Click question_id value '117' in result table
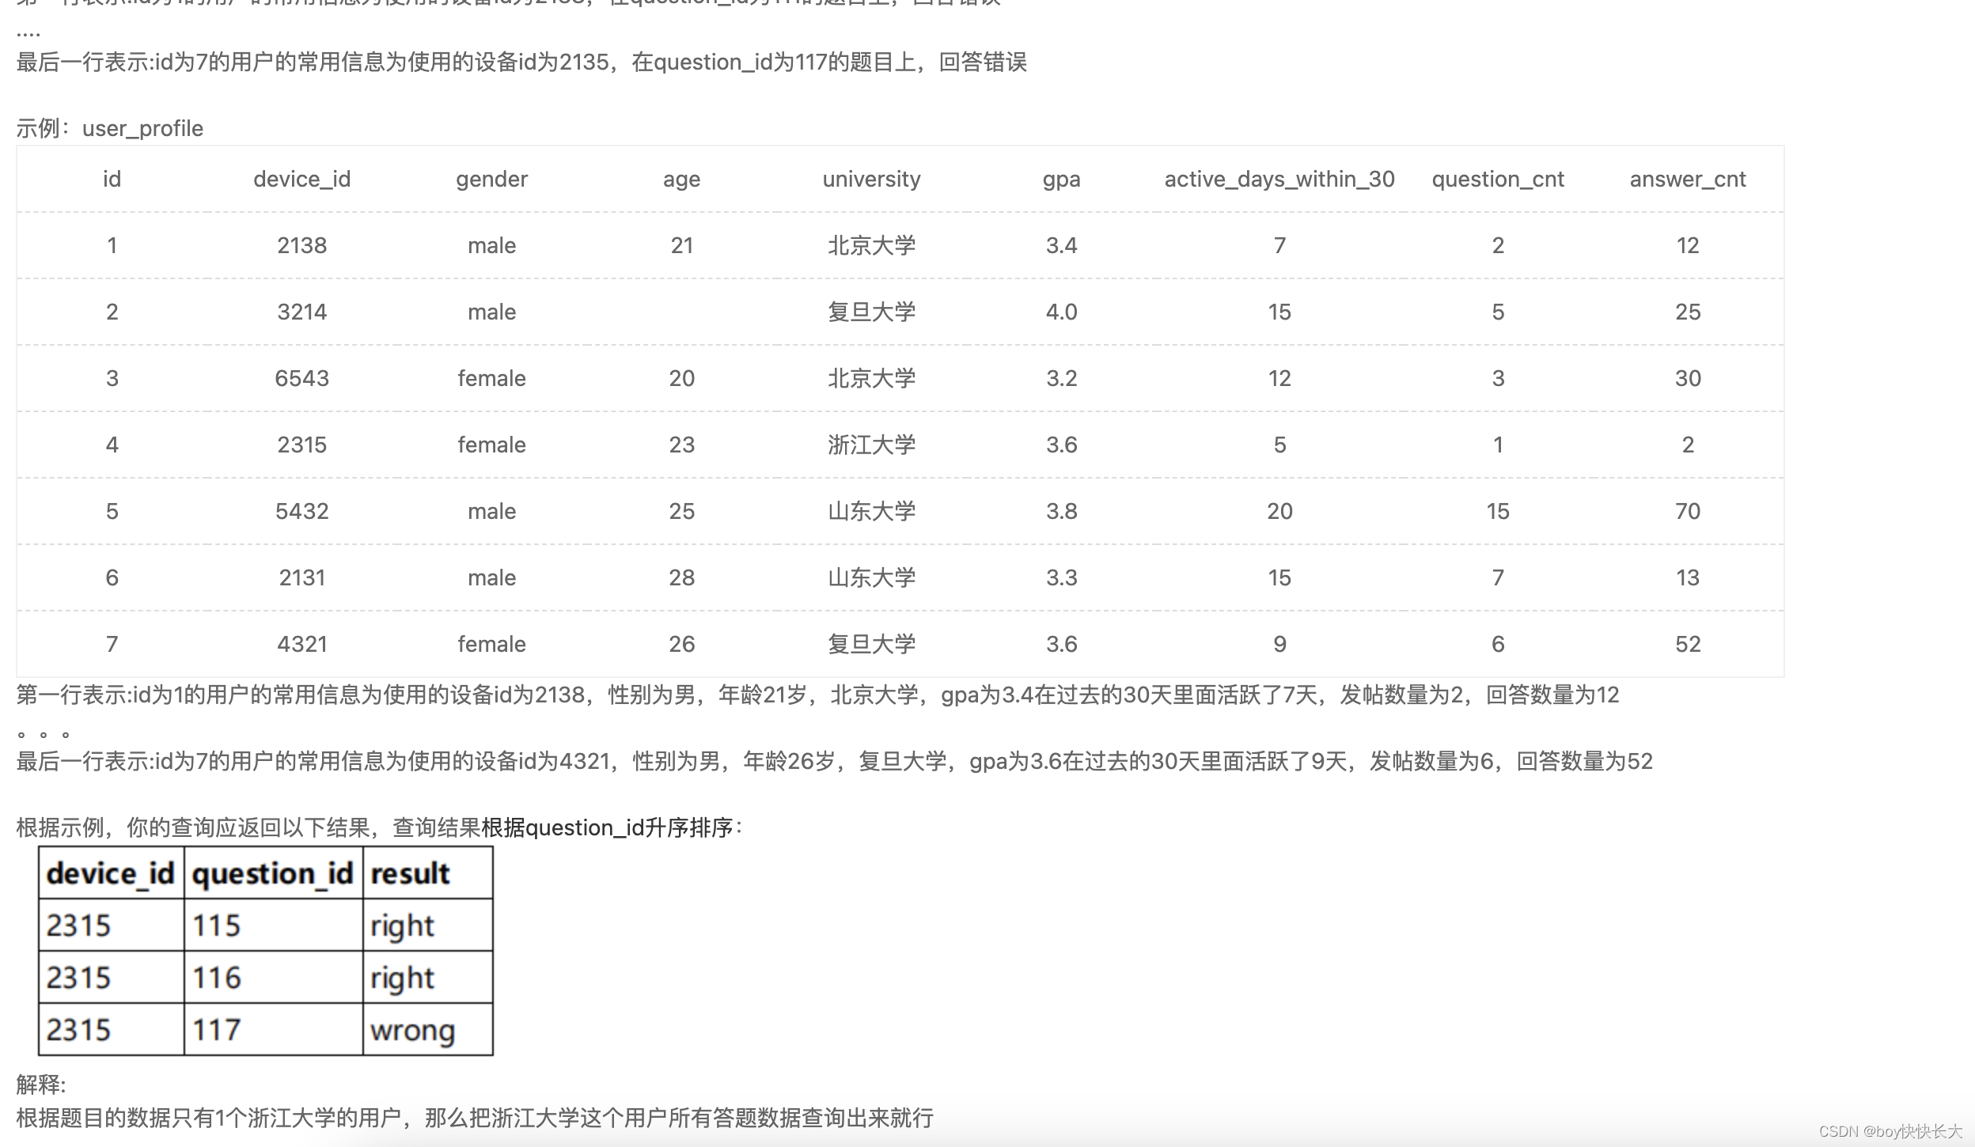1975x1147 pixels. [x=216, y=1030]
